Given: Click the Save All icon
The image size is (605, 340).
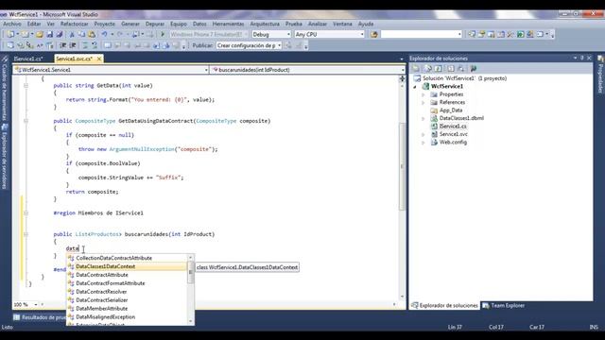Looking at the screenshot, I should coord(59,34).
